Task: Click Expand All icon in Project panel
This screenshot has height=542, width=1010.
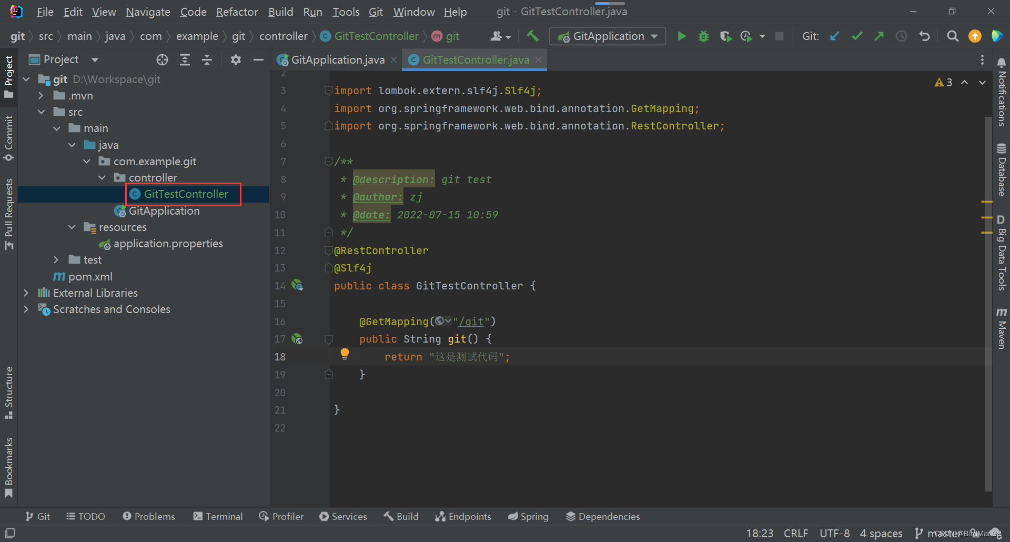Action: coord(185,60)
